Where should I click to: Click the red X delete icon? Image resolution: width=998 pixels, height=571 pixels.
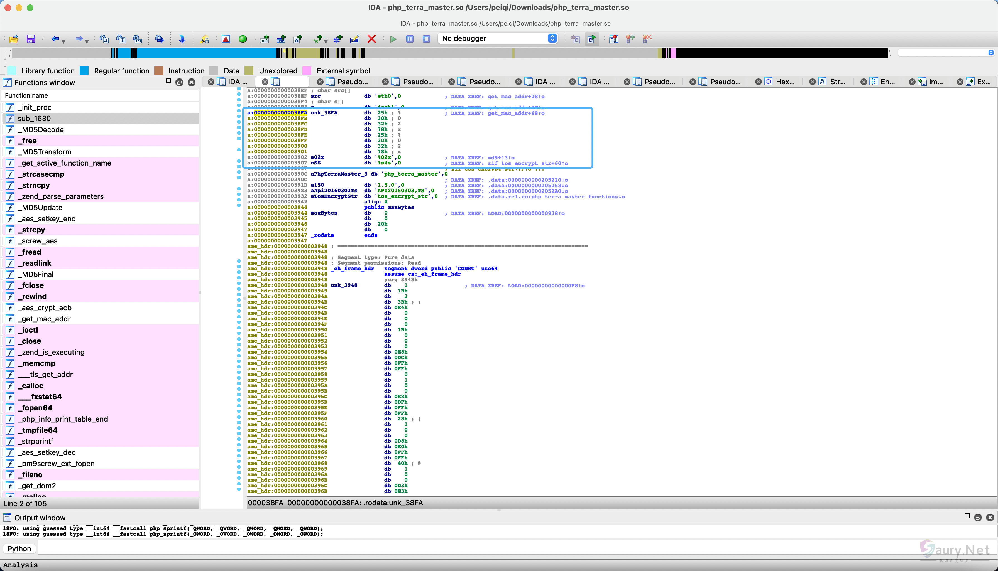click(372, 39)
